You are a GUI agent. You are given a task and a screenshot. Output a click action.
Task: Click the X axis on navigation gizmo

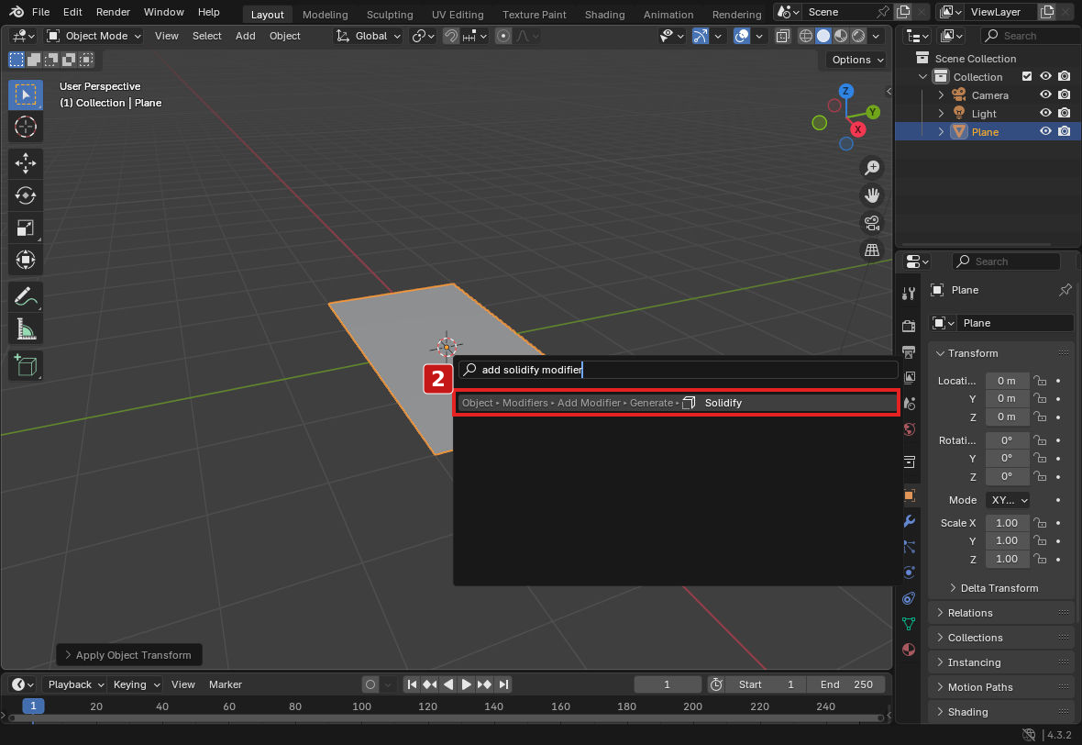857,129
